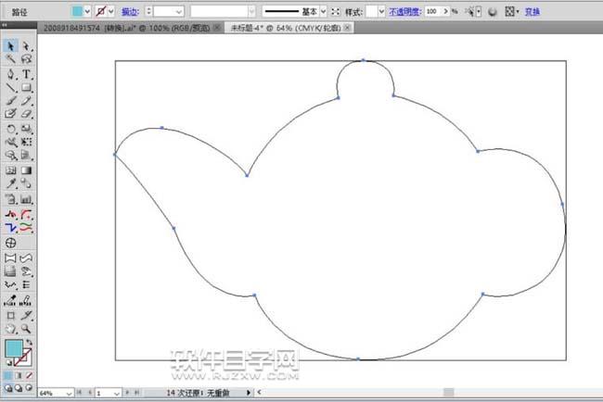Choose the Artboard square tool
Image resolution: width=603 pixels, height=402 pixels.
(x=10, y=315)
